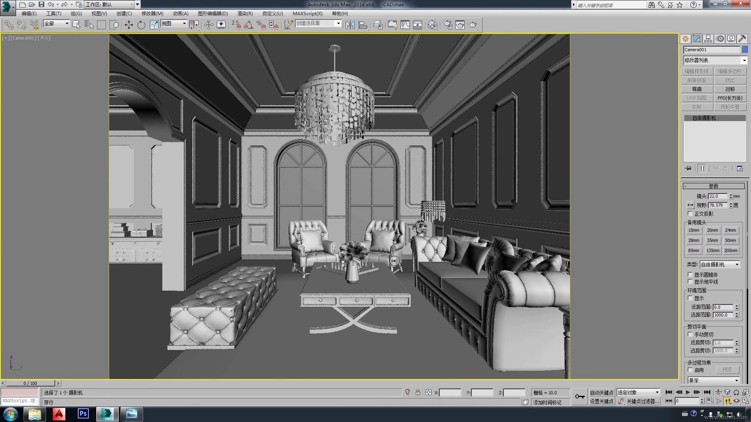Click the 自动关键点 button
Image resolution: width=751 pixels, height=422 pixels.
pos(601,392)
